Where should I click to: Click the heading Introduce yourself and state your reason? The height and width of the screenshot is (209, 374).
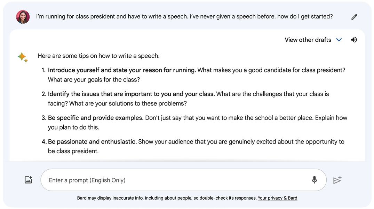click(122, 70)
